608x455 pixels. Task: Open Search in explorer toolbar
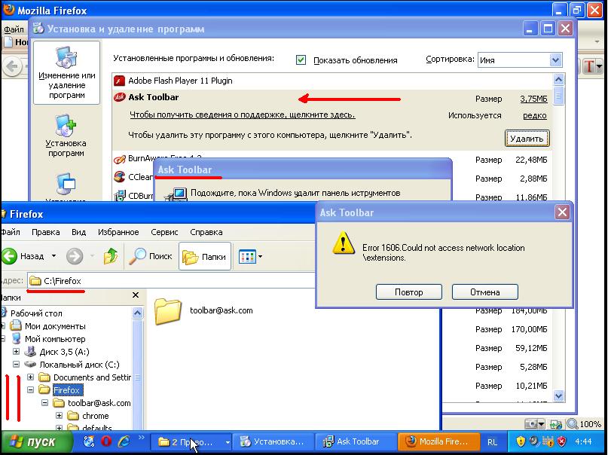pos(151,256)
